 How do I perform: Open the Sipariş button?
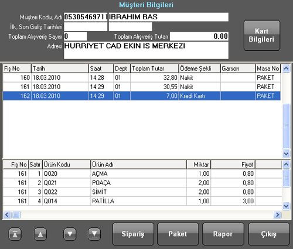(133, 234)
